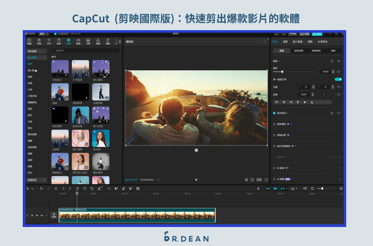The image size is (373, 246).
Task: Select the 移除背景 remove background sub-tab
Action: [x=299, y=51]
